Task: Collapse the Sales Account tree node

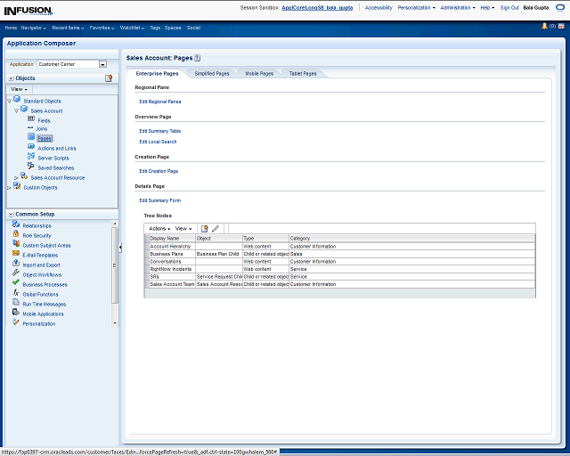Action: click(16, 110)
